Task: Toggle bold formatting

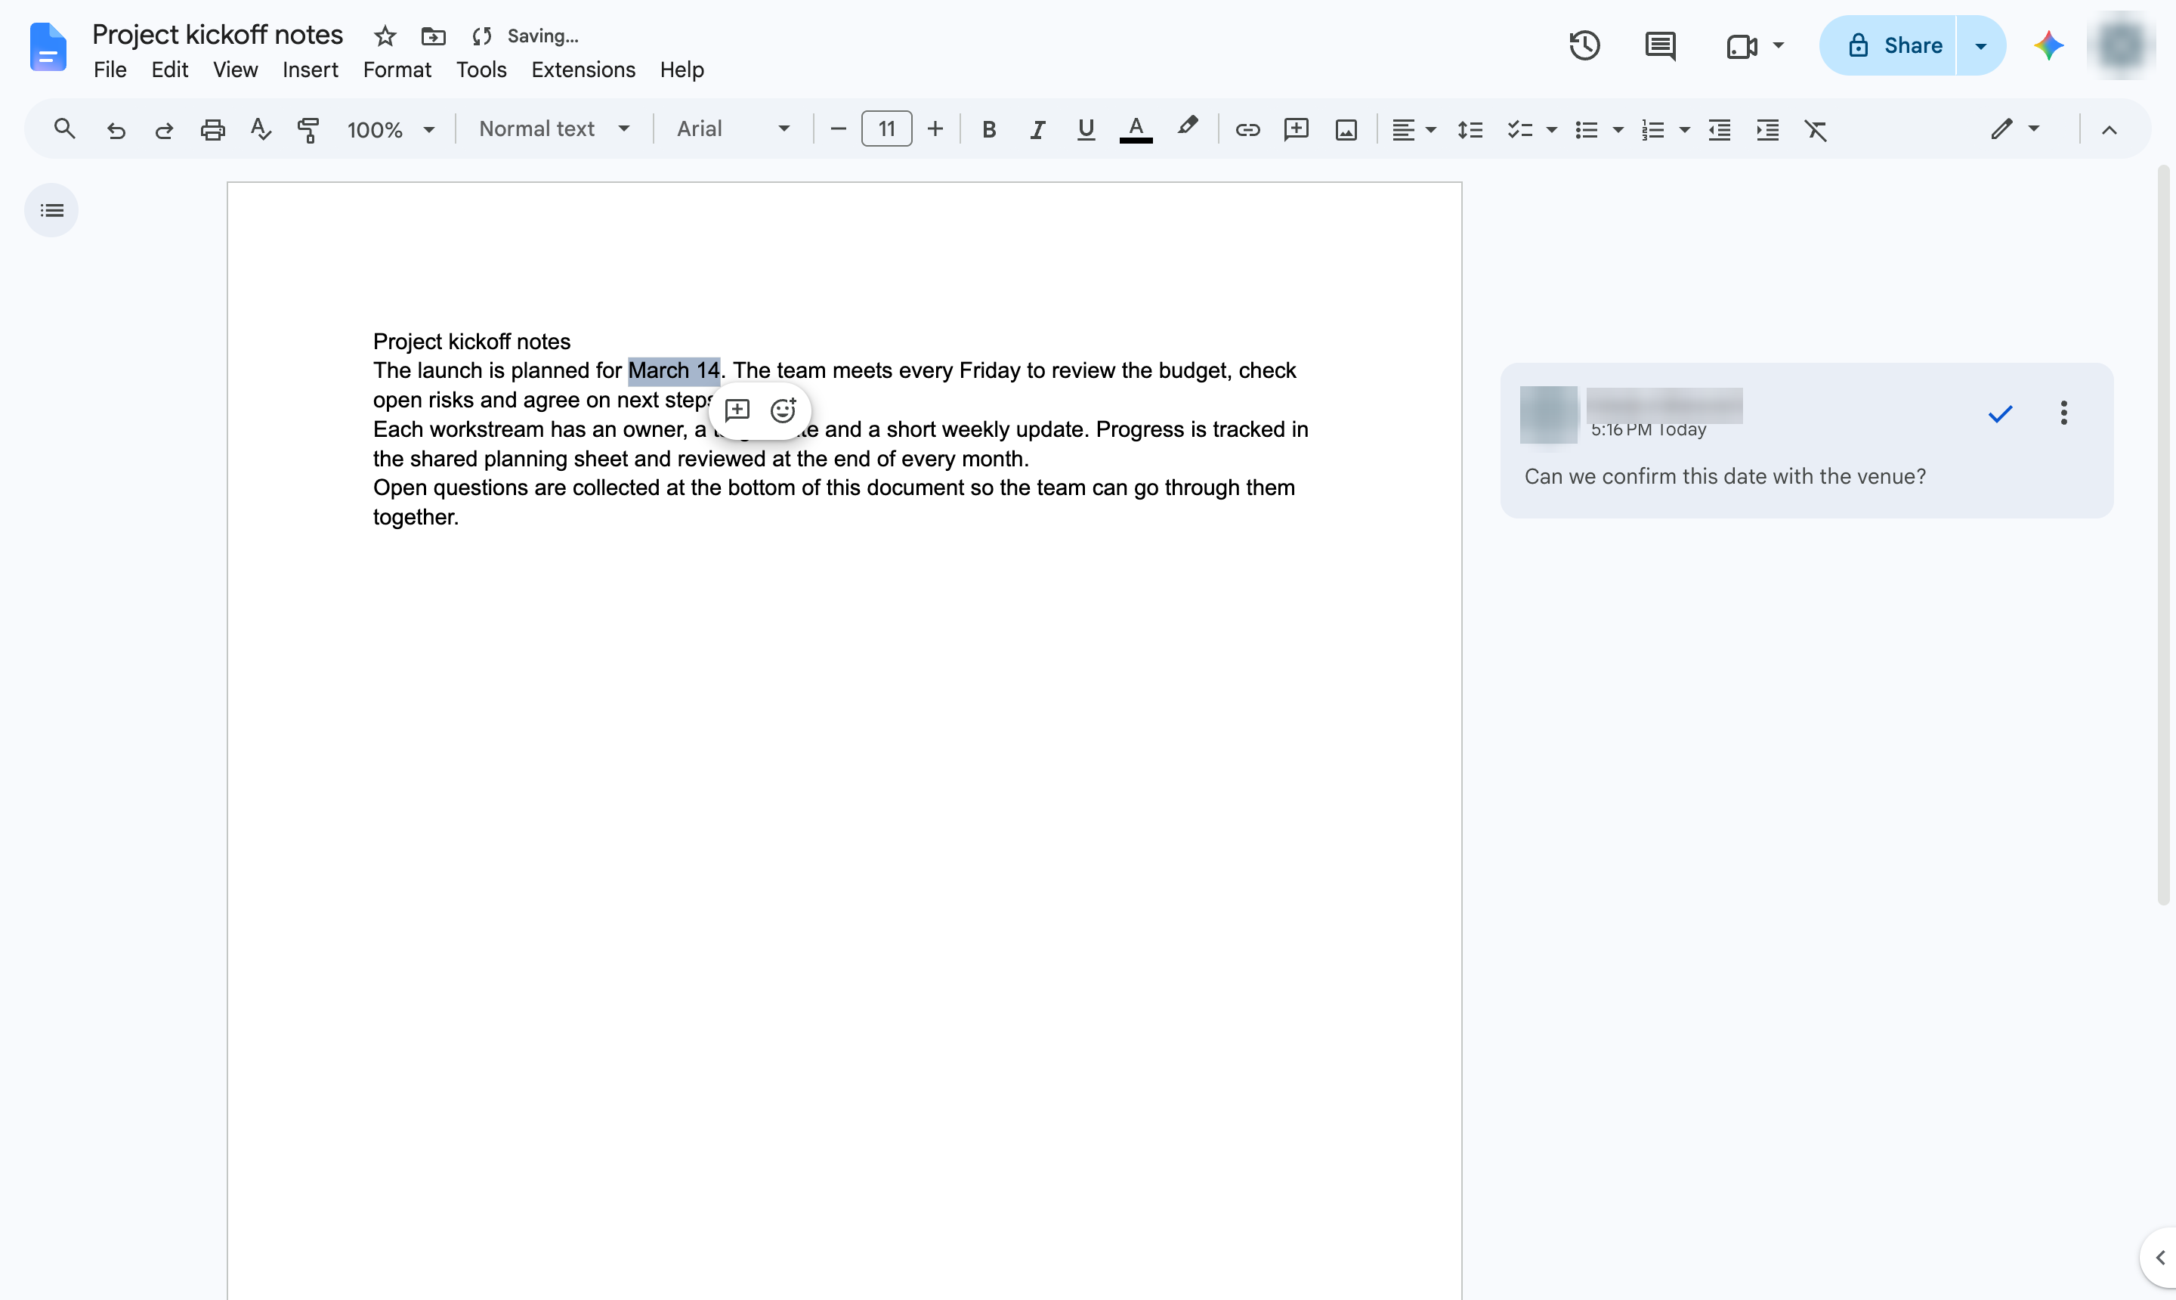Action: 988,130
